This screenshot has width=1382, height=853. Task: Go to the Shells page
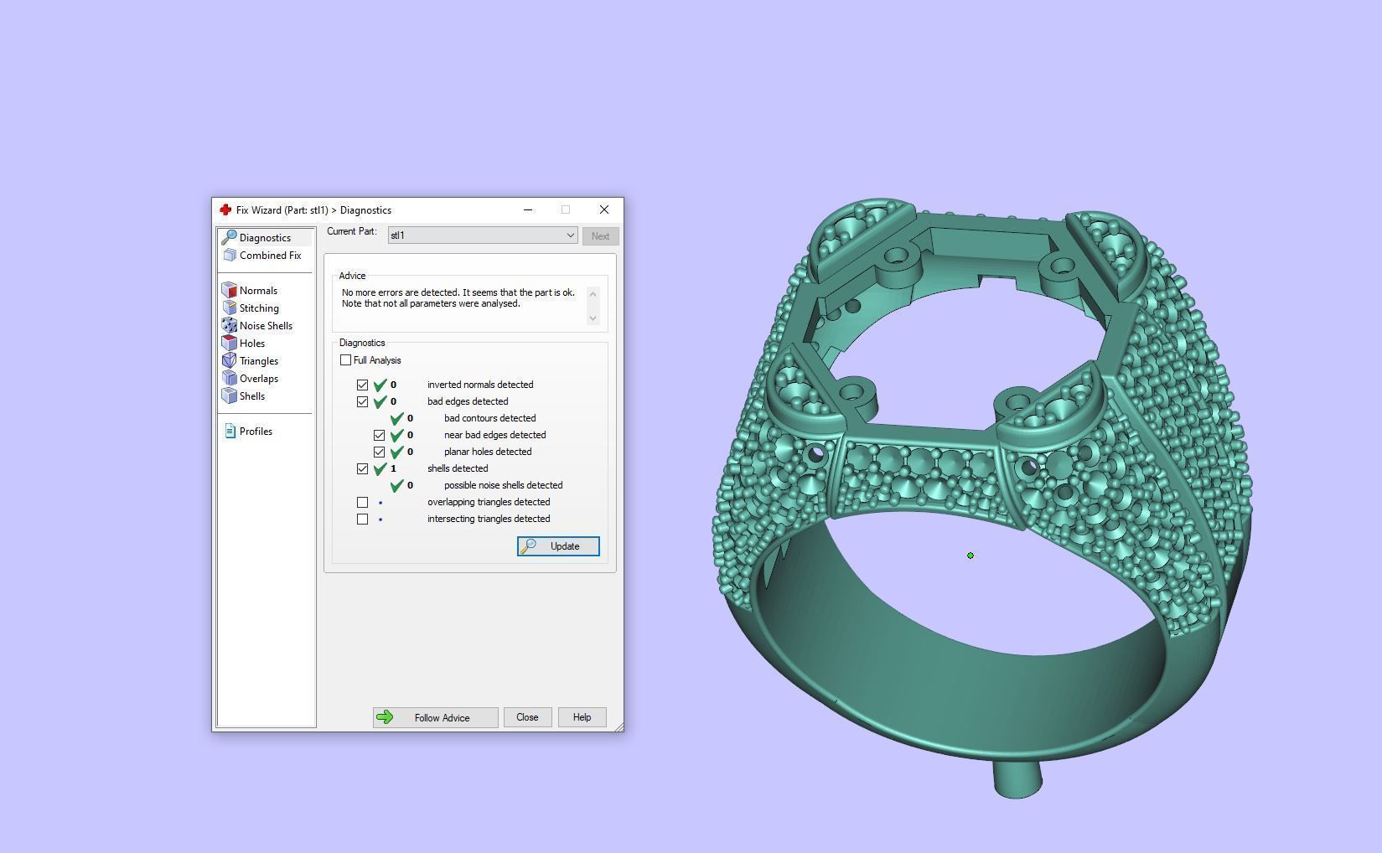pos(252,396)
